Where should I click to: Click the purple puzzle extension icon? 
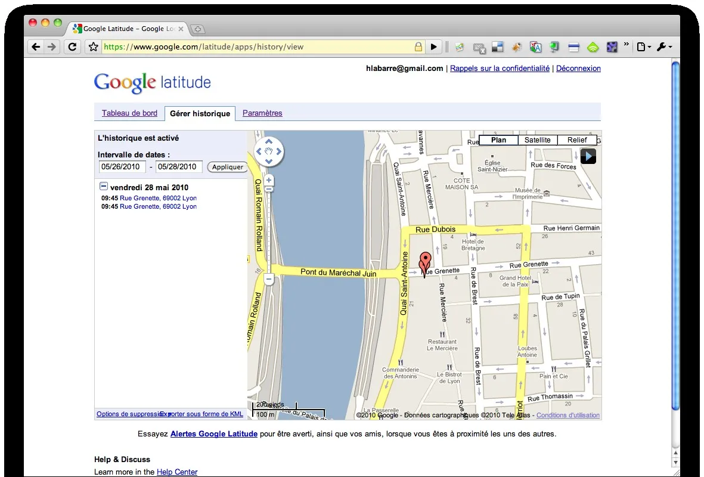click(612, 47)
